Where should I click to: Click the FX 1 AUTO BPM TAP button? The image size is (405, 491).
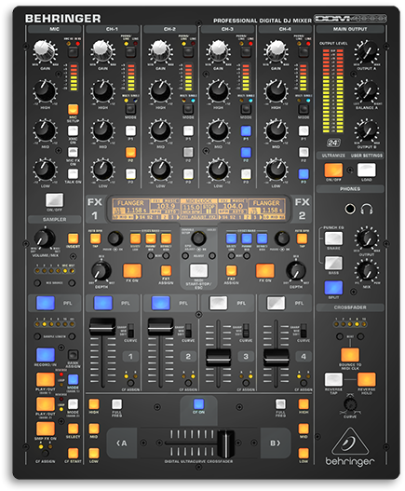click(x=95, y=239)
